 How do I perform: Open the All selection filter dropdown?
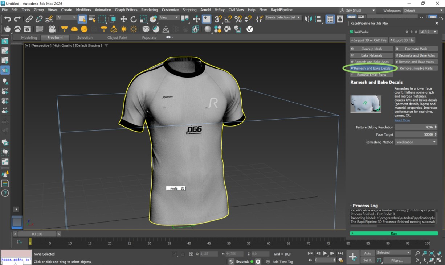pyautogui.click(x=66, y=17)
